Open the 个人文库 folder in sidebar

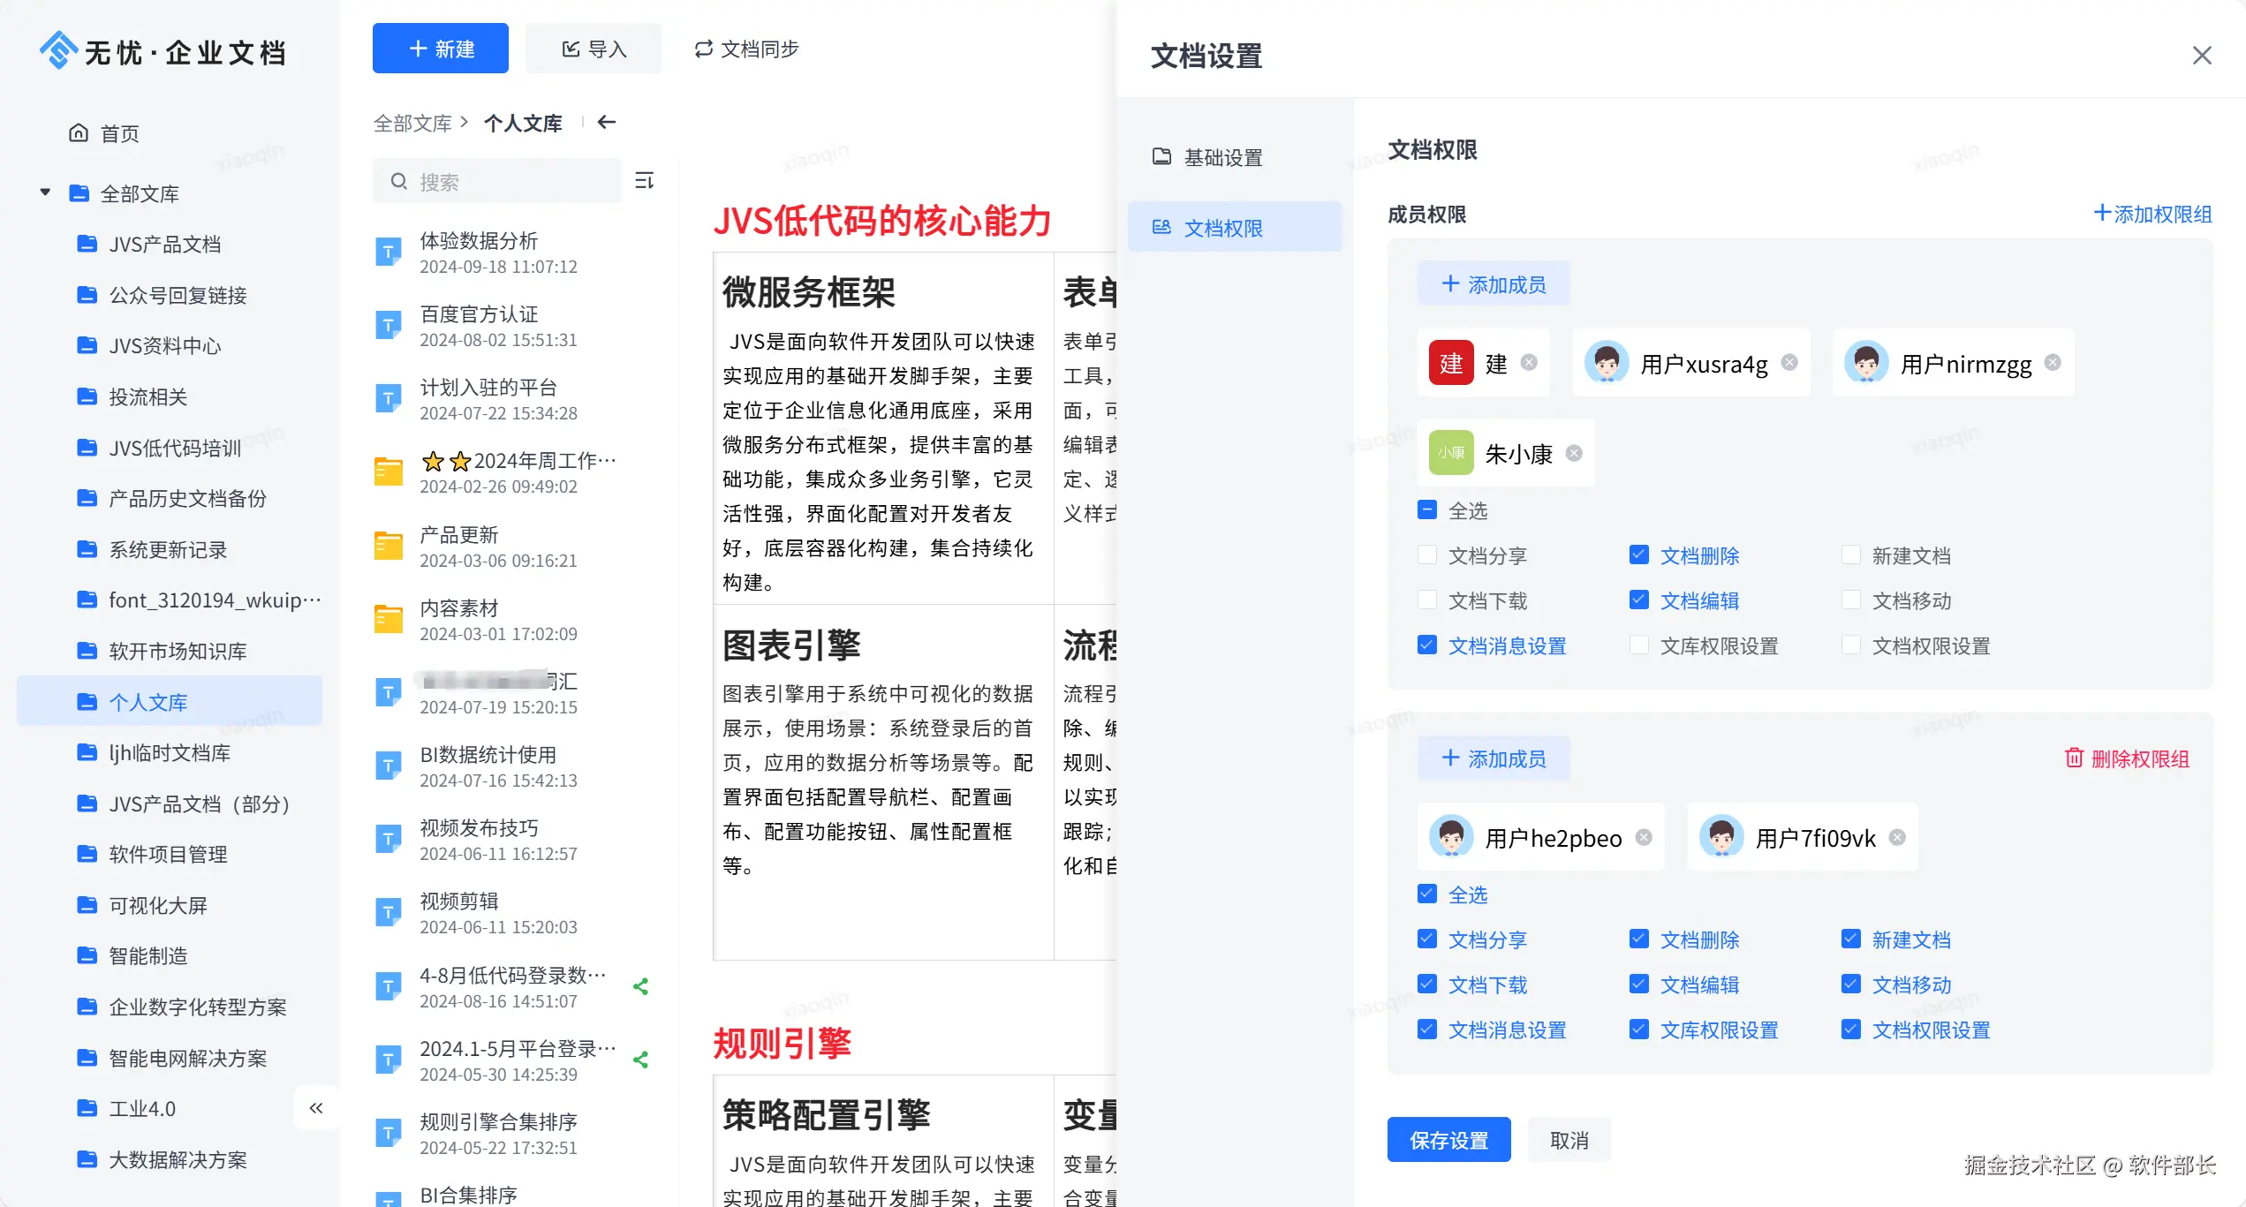pyautogui.click(x=148, y=702)
